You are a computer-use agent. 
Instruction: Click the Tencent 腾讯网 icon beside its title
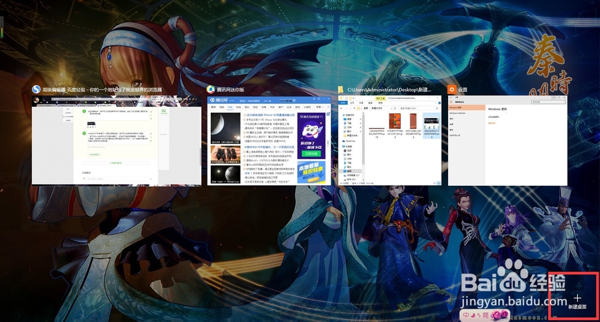211,89
